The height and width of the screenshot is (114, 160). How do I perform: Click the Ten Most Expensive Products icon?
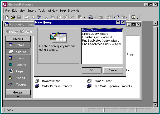89,86
